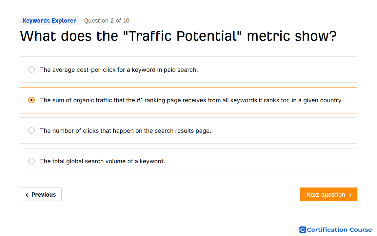377x236 pixels.
Task: Click the blue Certification Course logo icon
Action: click(302, 230)
